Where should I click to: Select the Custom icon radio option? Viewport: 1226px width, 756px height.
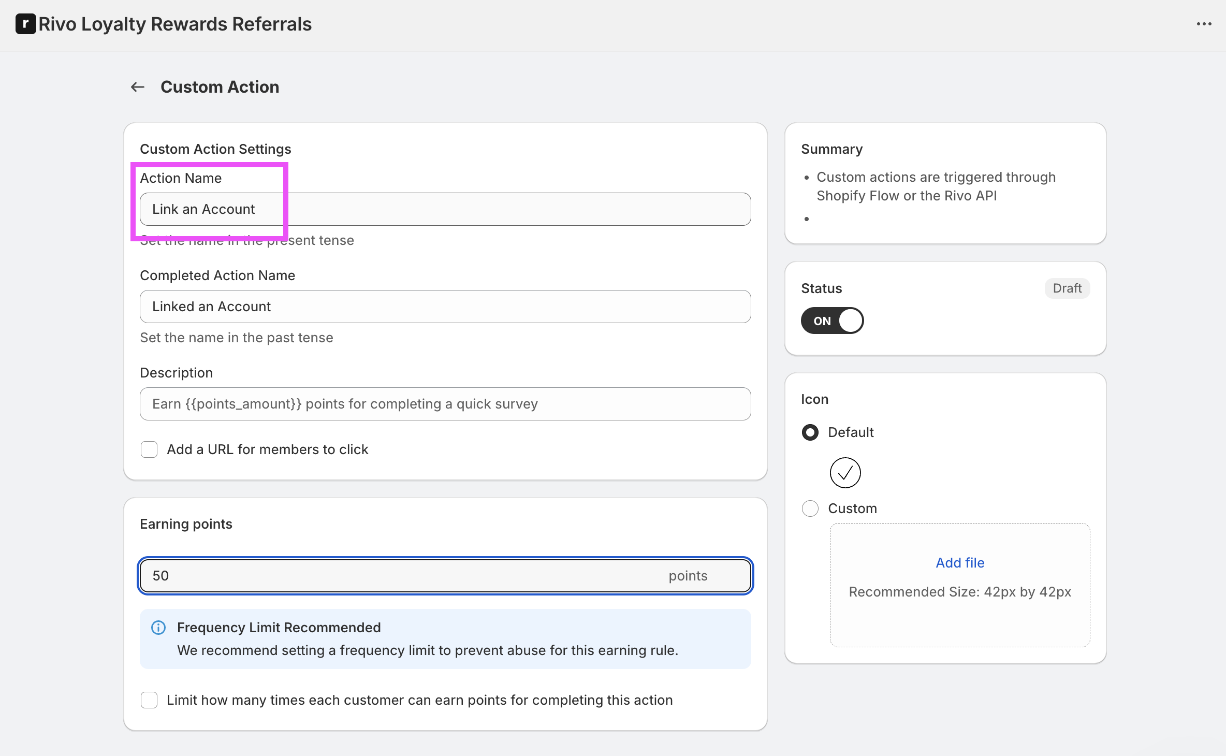[810, 508]
